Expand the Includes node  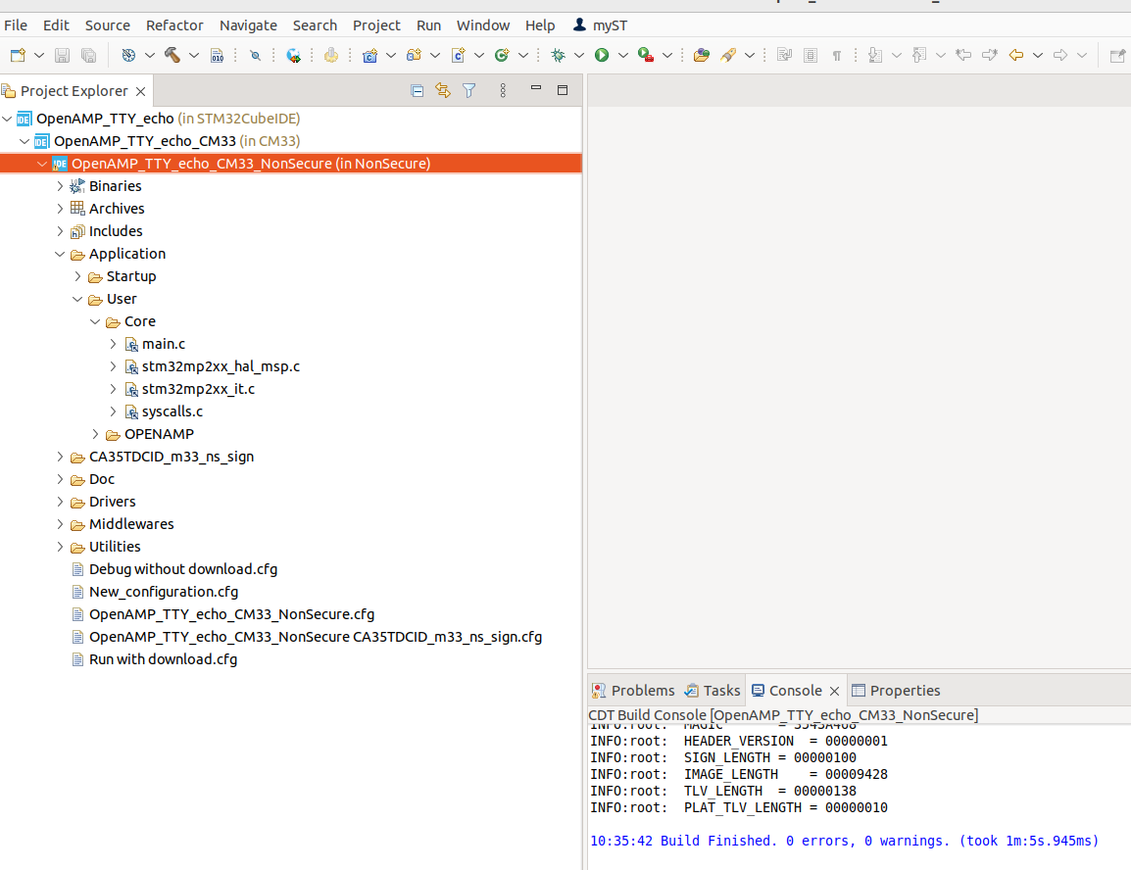pyautogui.click(x=60, y=231)
